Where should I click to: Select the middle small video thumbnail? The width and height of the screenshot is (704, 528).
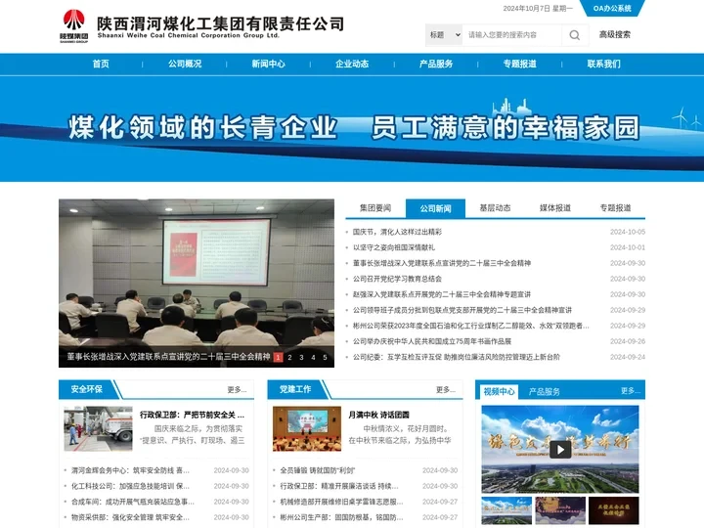click(x=560, y=510)
